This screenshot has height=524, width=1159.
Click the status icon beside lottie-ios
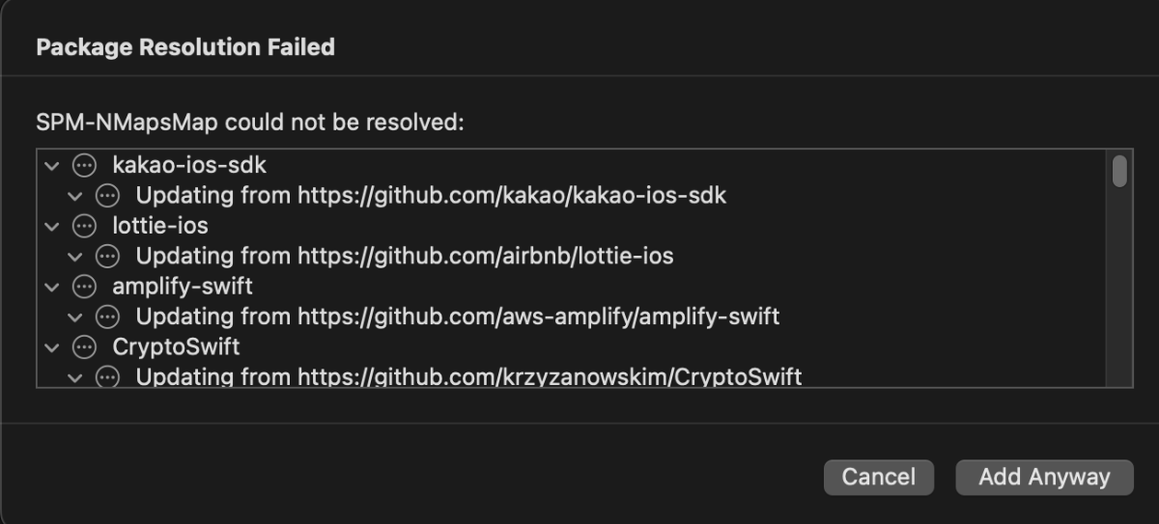86,226
